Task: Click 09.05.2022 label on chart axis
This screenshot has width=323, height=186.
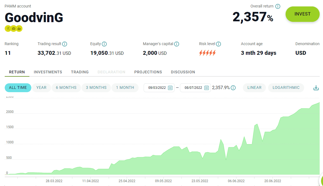Action: point(163,181)
